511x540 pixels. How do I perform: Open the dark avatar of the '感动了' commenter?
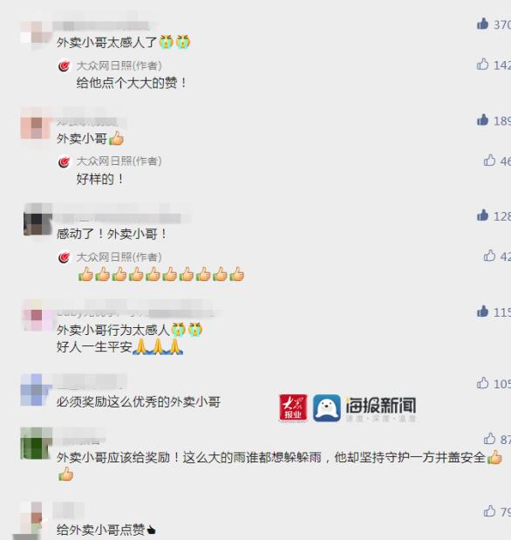[37, 219]
